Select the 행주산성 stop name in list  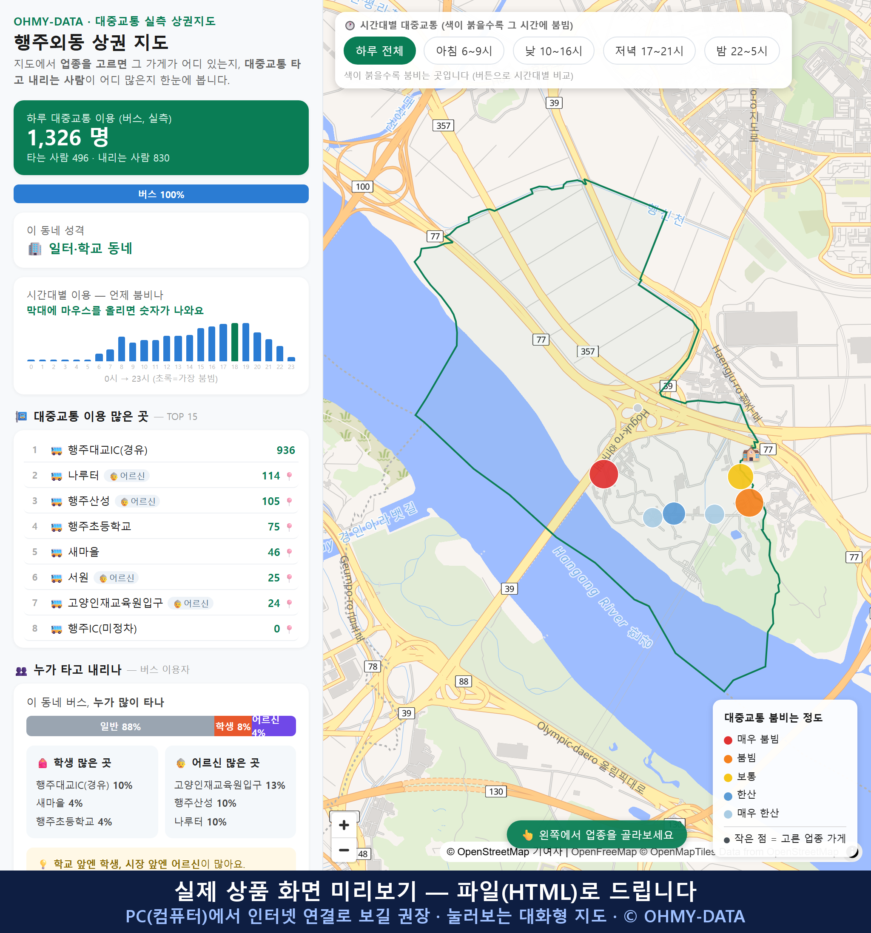coord(89,501)
